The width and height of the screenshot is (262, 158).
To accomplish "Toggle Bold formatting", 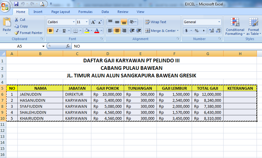I will point(50,31).
